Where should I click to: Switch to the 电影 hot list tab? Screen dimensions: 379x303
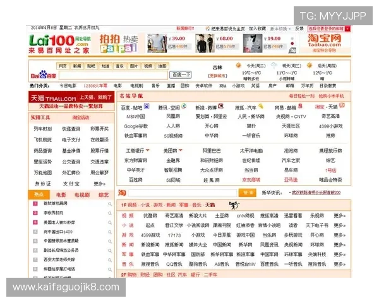pos(61,195)
